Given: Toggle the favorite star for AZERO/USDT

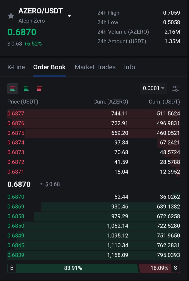Looking at the screenshot, I should (x=11, y=16).
